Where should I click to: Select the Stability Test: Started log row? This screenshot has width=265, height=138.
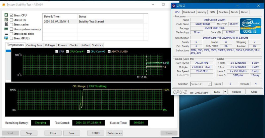(93, 21)
